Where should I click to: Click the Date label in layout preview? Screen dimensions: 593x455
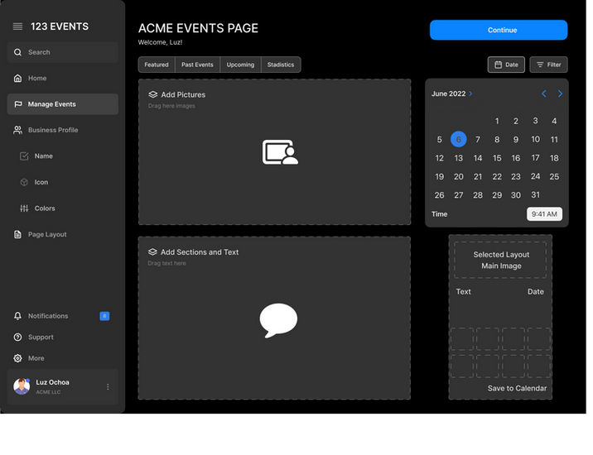536,291
